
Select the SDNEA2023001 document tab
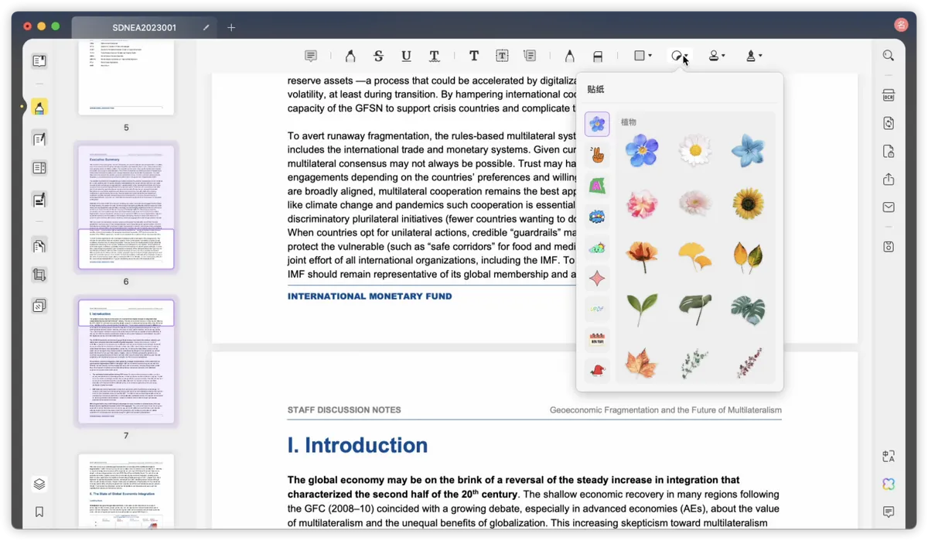145,28
